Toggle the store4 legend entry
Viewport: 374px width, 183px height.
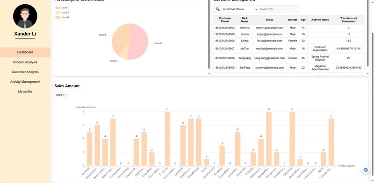tap(62, 17)
